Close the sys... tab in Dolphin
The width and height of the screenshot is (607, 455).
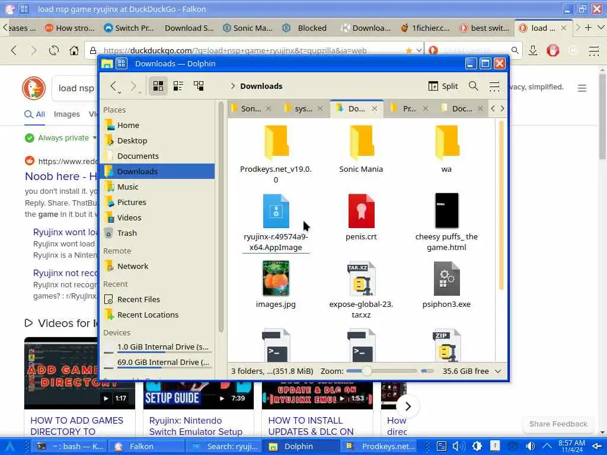tap(320, 109)
